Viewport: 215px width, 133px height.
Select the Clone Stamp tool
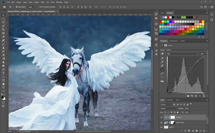[x=3, y=48]
